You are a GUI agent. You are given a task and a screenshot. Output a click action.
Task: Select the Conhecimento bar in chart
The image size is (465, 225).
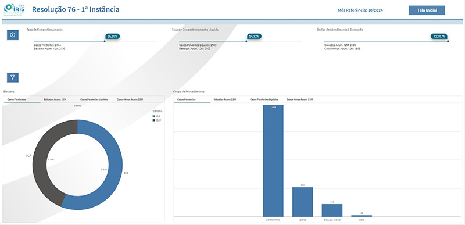point(273,160)
